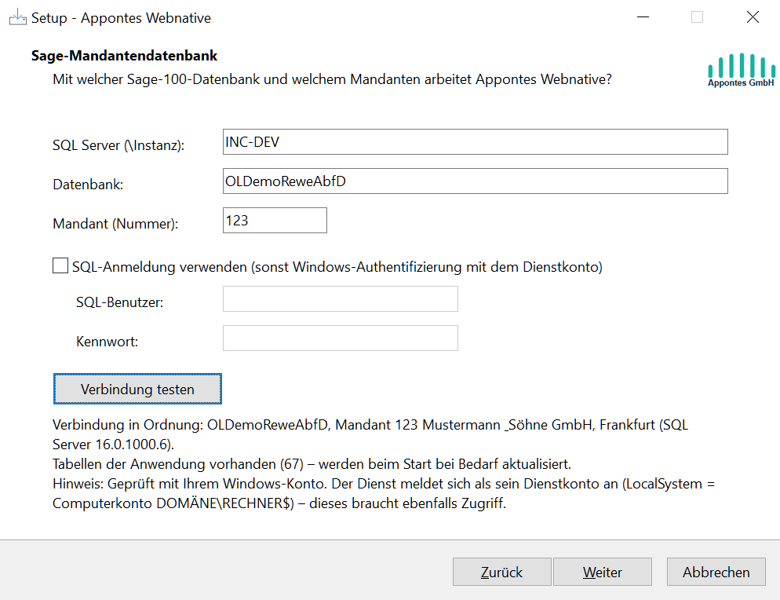This screenshot has width=780, height=600.
Task: Close the setup window
Action: (x=753, y=17)
